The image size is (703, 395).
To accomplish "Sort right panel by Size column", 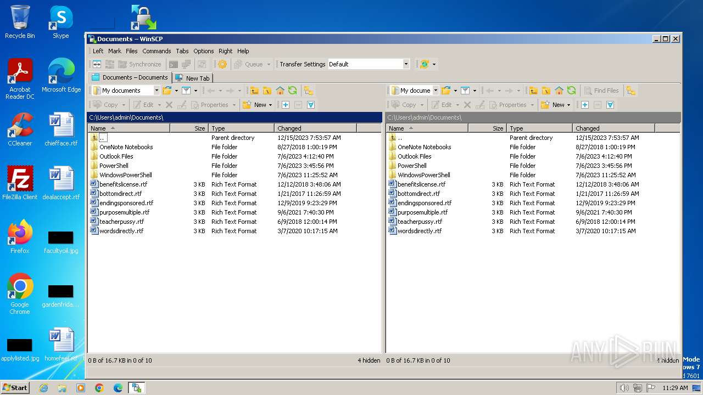I will click(x=487, y=128).
